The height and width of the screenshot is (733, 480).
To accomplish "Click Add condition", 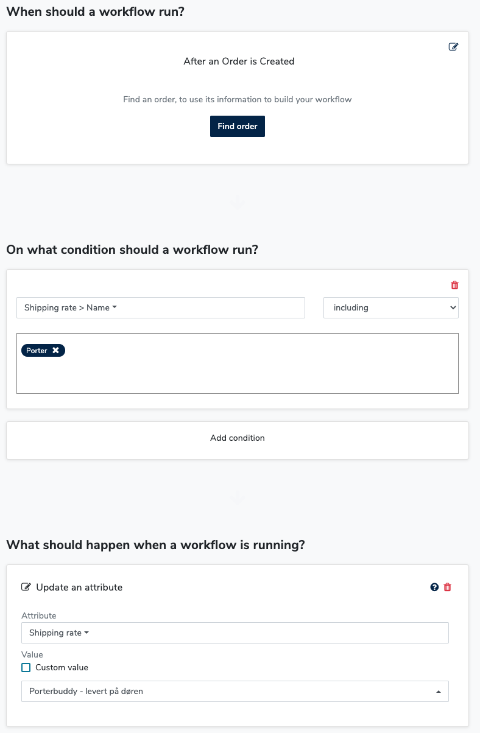I will coord(238,438).
